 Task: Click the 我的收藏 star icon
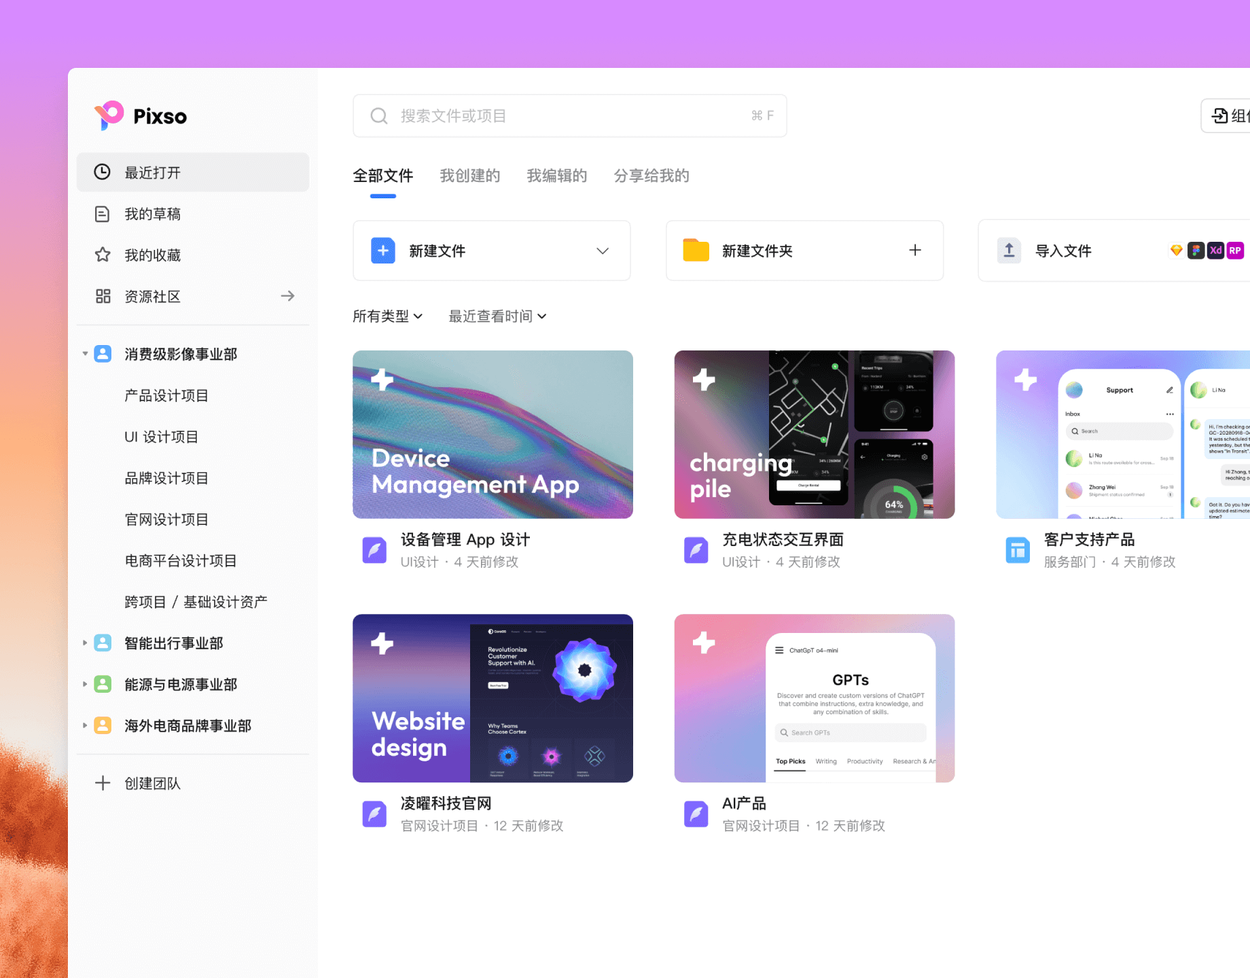(102, 255)
